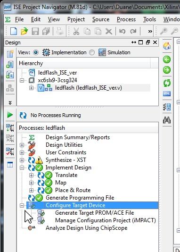Click the New Source icon in Design sidebar

click(x=10, y=54)
